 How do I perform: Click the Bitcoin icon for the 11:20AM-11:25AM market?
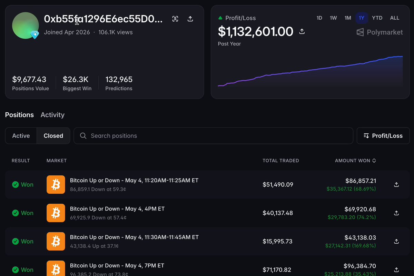click(x=56, y=184)
